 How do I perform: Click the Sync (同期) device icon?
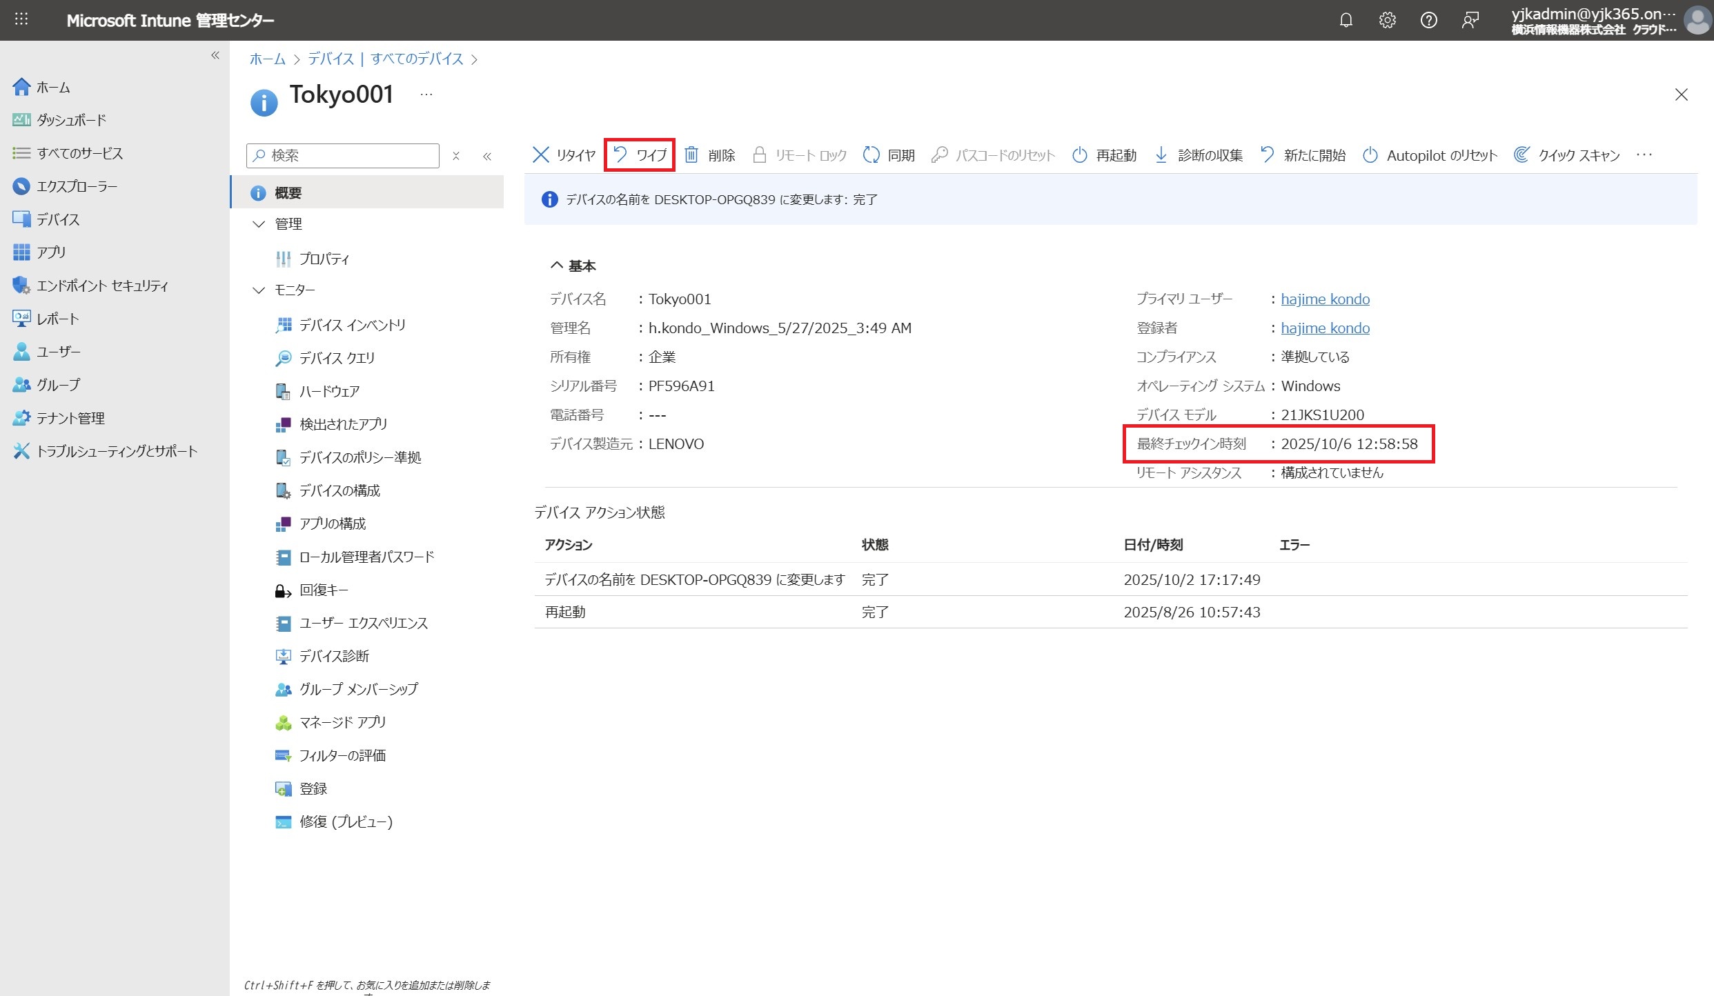[871, 155]
